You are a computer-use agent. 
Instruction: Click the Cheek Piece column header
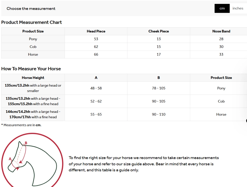point(159,31)
